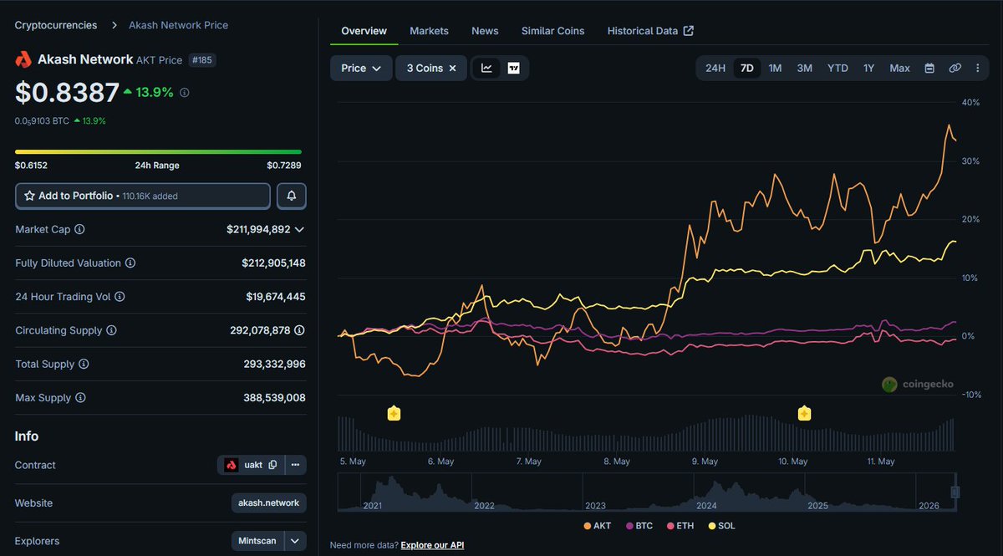Image resolution: width=1003 pixels, height=556 pixels.
Task: Open chart three-dot options menu
Action: (978, 68)
